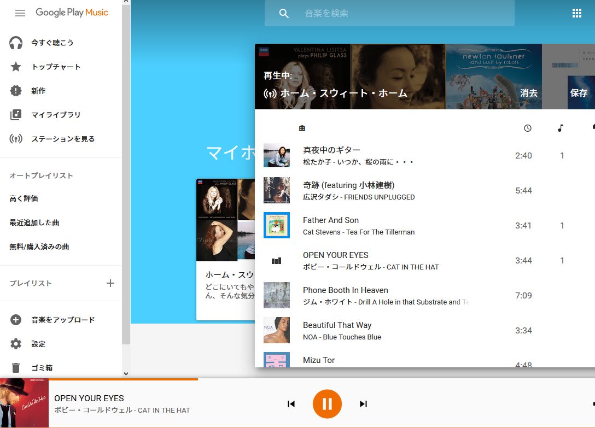595x428 pixels.
Task: Click the settings gear icon
Action: tap(16, 344)
